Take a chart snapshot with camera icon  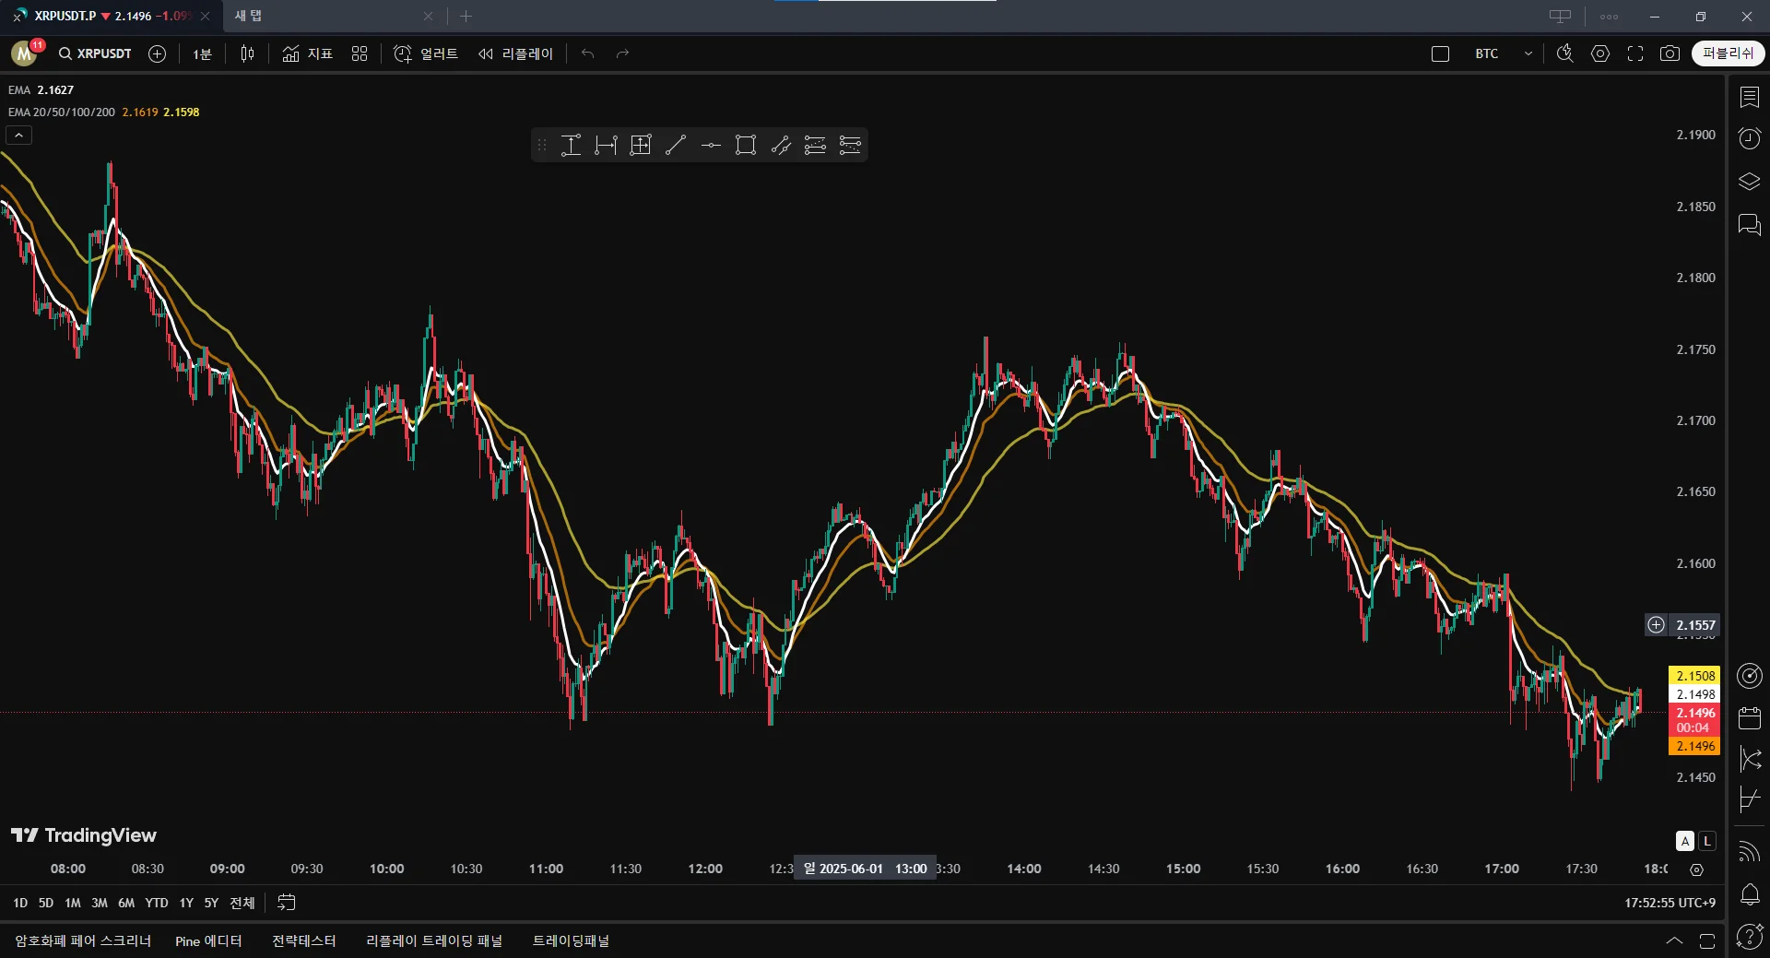coord(1670,53)
